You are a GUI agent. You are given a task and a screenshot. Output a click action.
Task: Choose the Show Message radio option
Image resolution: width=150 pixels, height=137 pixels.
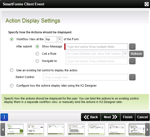[x=37, y=47]
